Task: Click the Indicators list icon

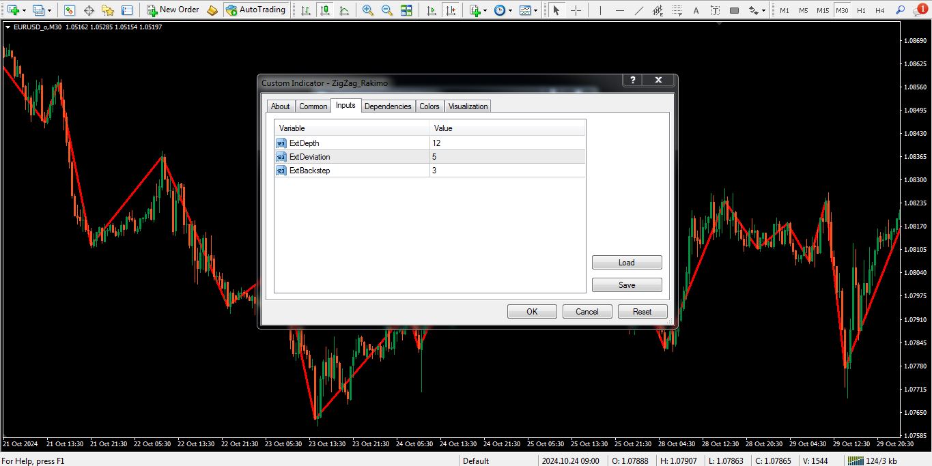Action: pos(475,10)
